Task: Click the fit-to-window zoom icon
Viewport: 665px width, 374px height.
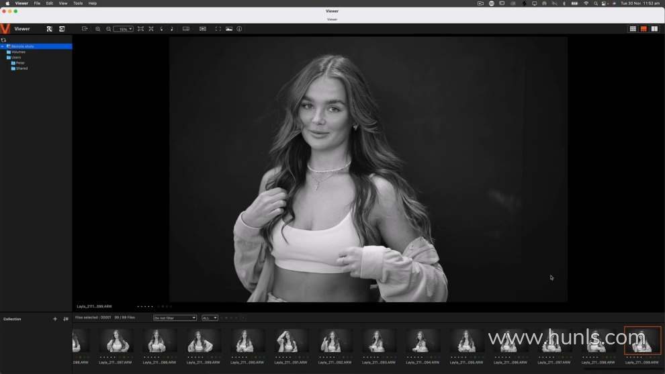Action: pyautogui.click(x=140, y=29)
